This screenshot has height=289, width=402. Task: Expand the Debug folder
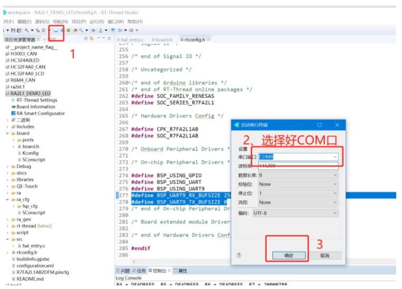[x=7, y=166]
